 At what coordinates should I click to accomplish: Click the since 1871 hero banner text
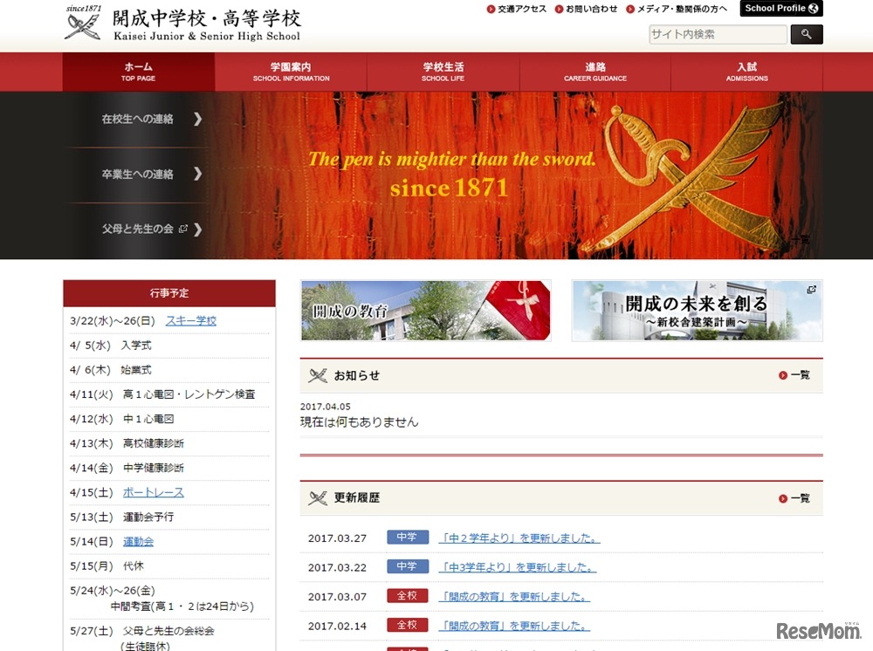pos(449,188)
